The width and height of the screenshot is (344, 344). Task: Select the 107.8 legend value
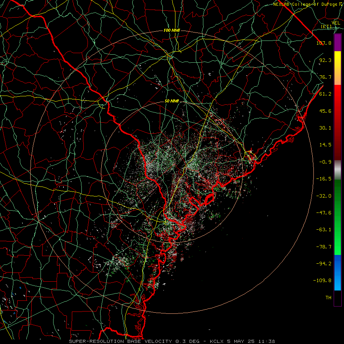(x=324, y=43)
